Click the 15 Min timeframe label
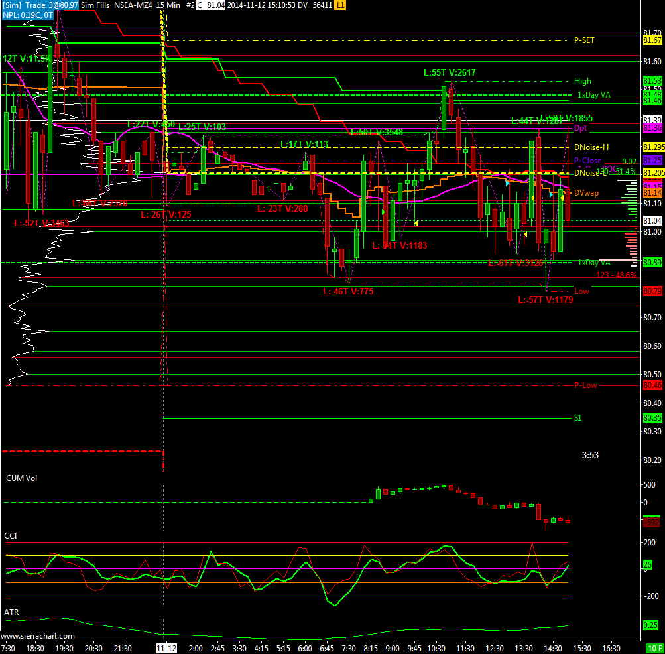 168,5
